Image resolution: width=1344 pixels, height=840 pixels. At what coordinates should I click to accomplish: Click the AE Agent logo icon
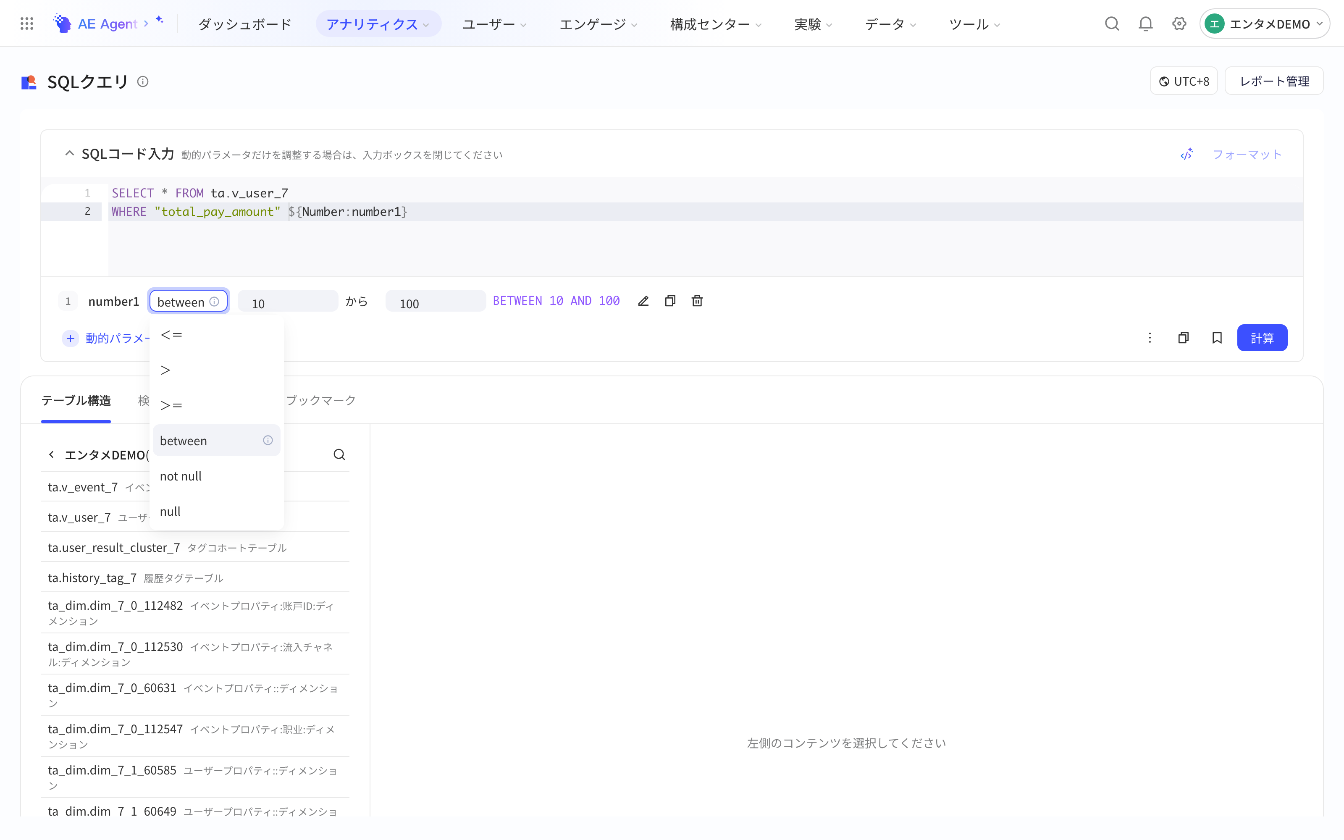(62, 24)
